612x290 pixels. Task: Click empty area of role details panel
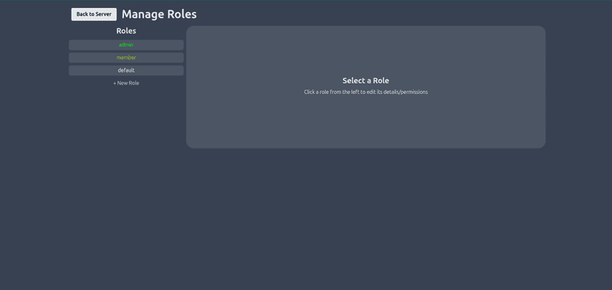(366, 125)
